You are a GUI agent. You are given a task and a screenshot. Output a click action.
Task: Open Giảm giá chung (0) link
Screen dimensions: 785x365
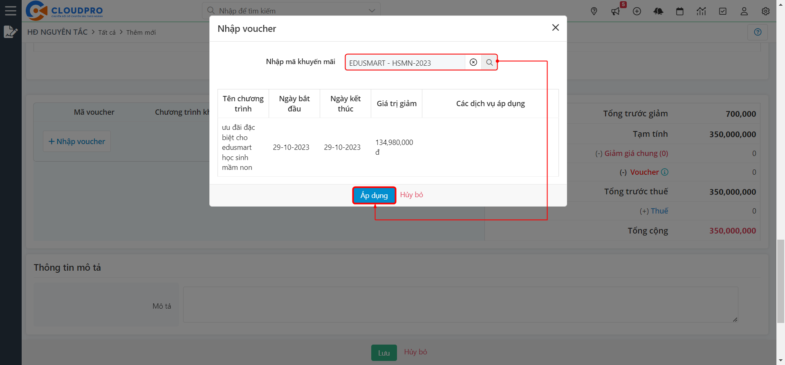636,153
